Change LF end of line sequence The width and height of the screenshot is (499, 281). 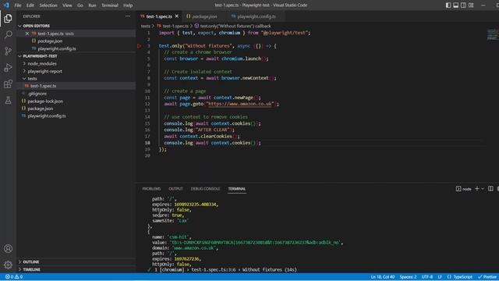[440, 277]
